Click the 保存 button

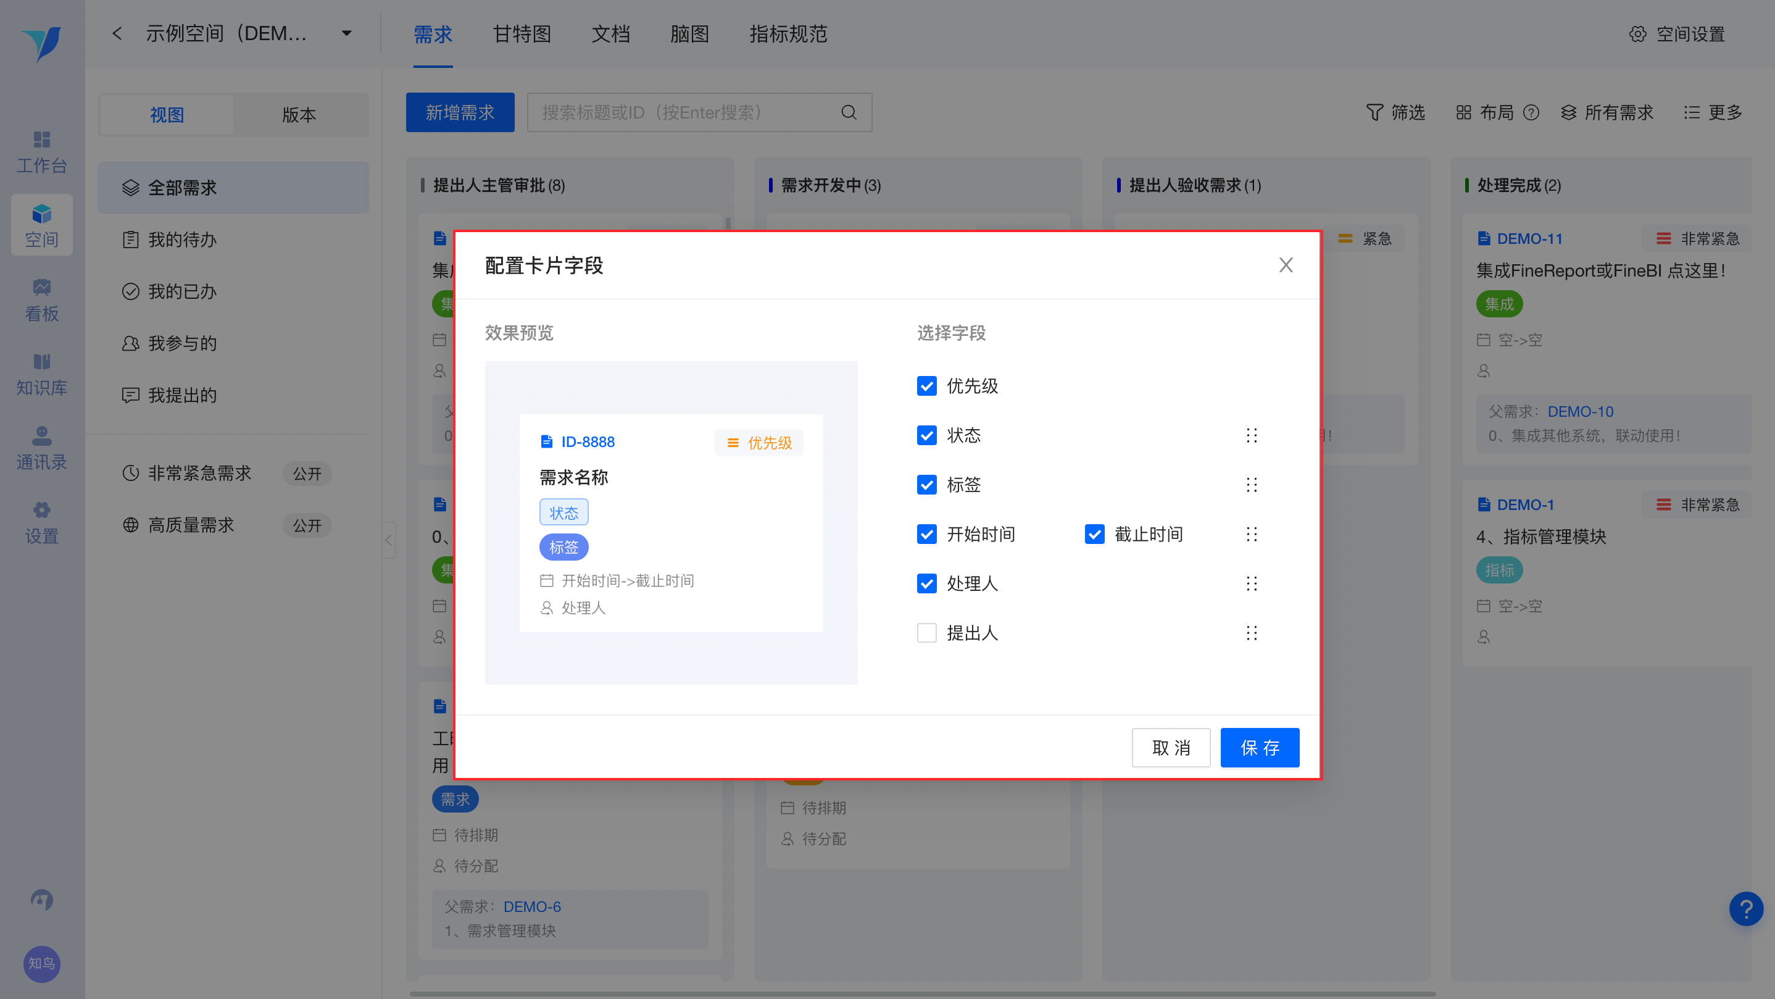[1259, 747]
